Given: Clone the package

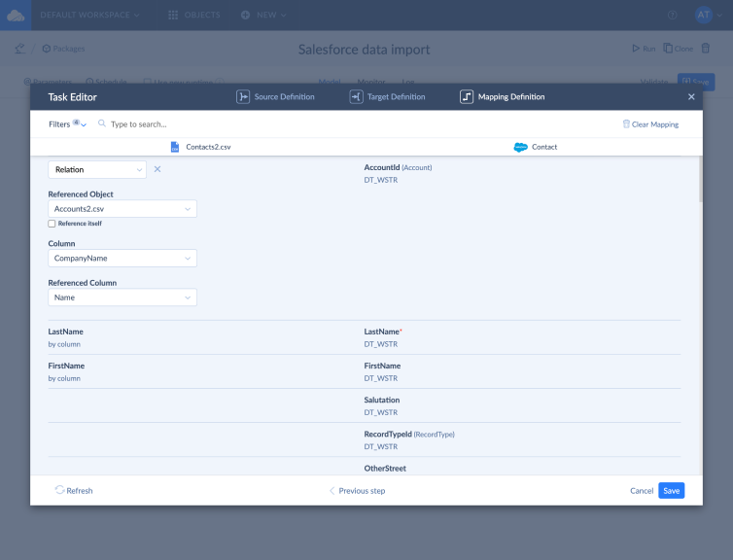Looking at the screenshot, I should [679, 49].
